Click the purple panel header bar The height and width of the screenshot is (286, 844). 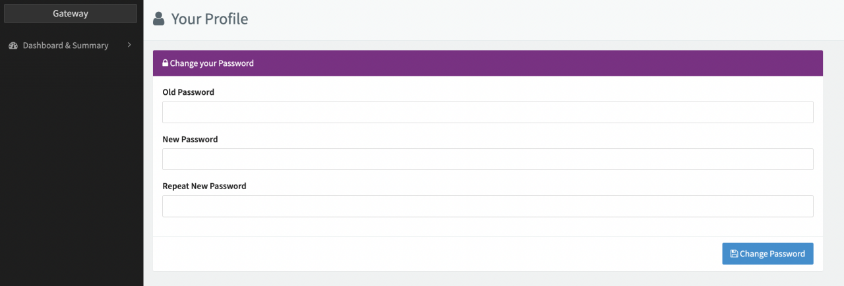click(x=527, y=64)
